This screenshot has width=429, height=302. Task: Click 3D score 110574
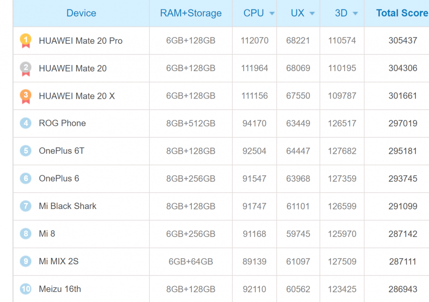pos(342,40)
